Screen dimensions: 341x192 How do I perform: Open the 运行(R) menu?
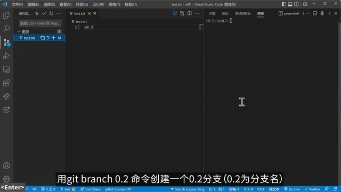[x=98, y=4]
